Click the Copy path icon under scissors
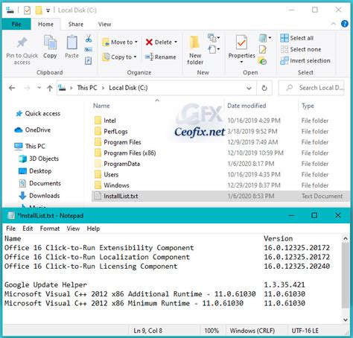The image size is (353, 338). click(x=89, y=50)
